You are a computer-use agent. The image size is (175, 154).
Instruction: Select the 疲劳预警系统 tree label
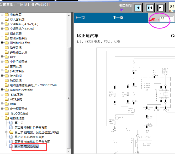(19, 109)
